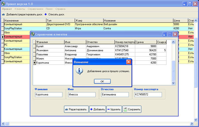The width and height of the screenshot is (199, 127).
Task: Close the Справочник клиентов window
Action: [x=175, y=34]
